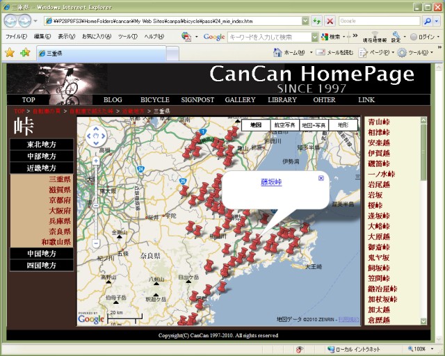Click the 藤坂峠 link in balloon
445x356 pixels.
271,182
